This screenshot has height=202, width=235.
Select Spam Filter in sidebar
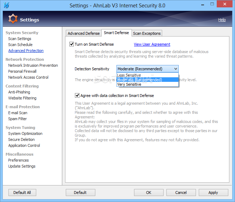click(17, 119)
